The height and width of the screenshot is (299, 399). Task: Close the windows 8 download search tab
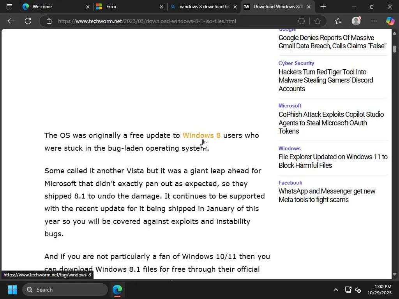pyautogui.click(x=235, y=7)
